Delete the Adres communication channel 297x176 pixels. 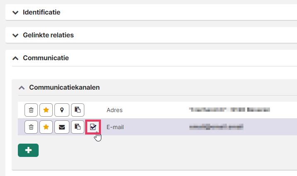[x=31, y=110]
